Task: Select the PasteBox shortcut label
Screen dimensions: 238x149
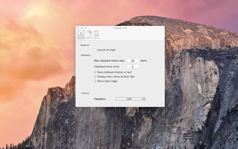Action: [100, 99]
